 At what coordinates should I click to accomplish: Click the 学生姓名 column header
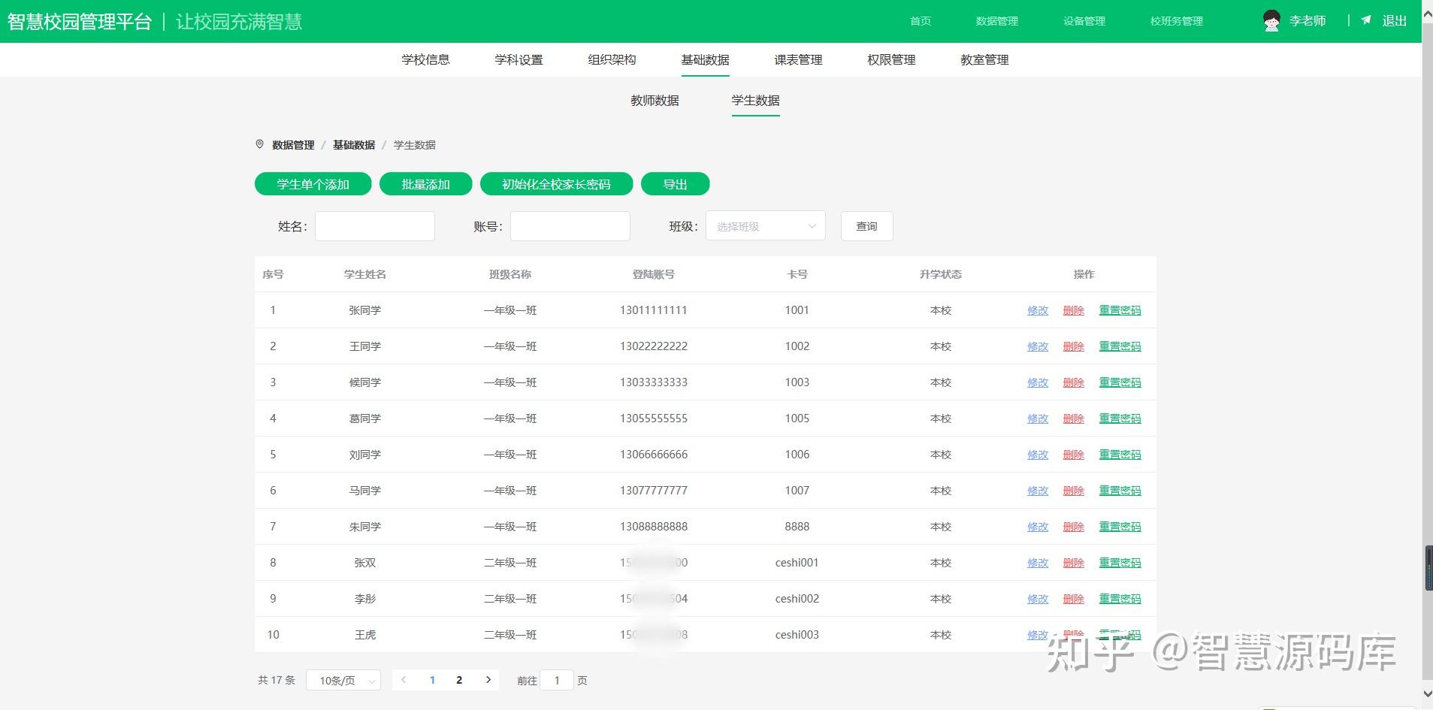click(365, 274)
